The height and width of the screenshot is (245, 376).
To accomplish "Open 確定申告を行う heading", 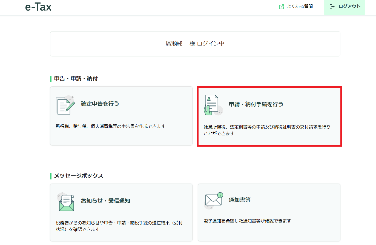I will point(100,104).
